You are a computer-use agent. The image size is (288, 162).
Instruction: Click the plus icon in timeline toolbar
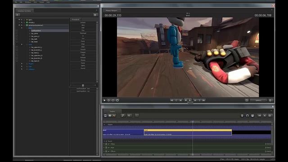click(129, 115)
